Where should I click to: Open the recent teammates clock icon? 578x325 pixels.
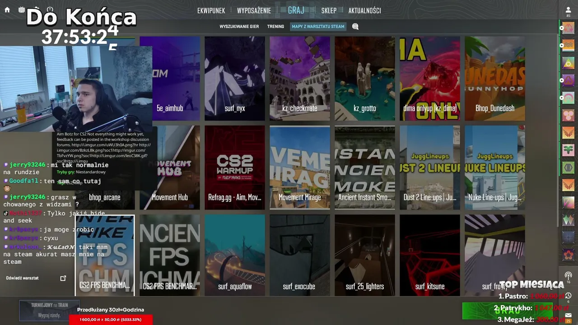click(569, 297)
